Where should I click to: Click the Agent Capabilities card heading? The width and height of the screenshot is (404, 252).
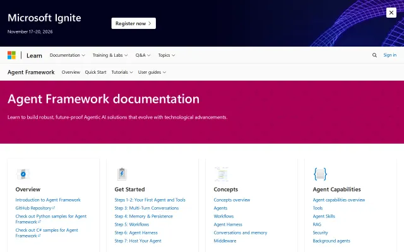tap(336, 190)
